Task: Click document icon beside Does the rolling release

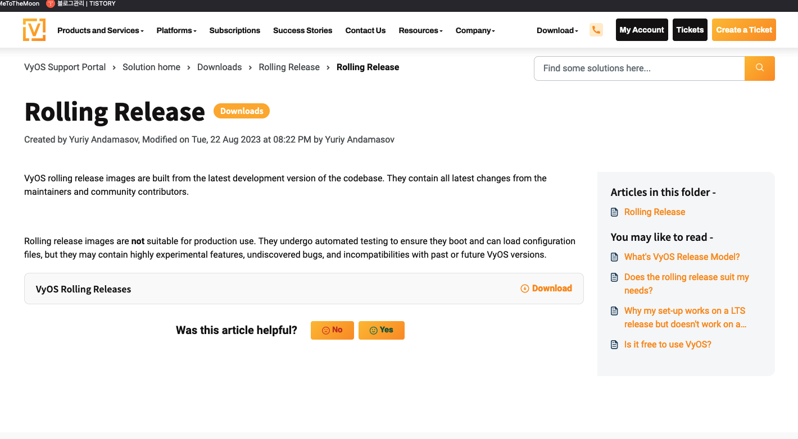Action: 614,277
